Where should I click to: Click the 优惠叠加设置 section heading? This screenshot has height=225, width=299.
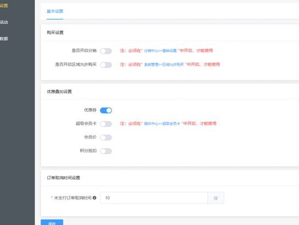59,92
